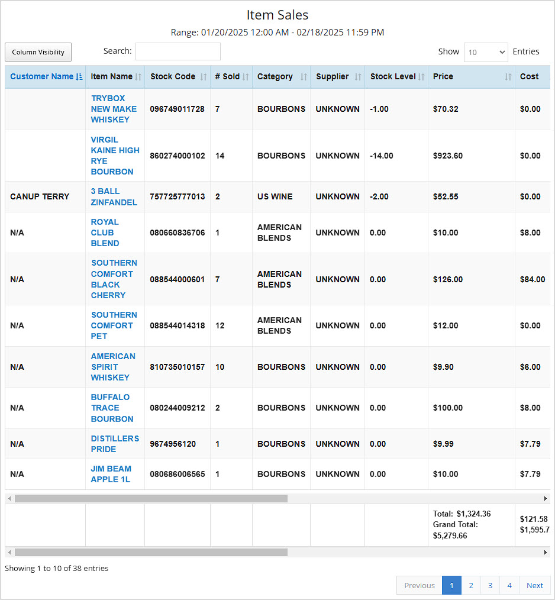Select page 3 in the pagination bar
Screen dimensions: 555x600
coord(490,585)
